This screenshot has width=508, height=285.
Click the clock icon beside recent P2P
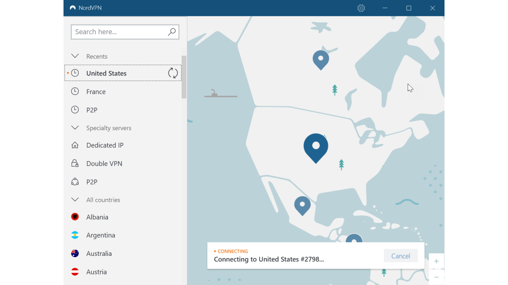click(75, 110)
